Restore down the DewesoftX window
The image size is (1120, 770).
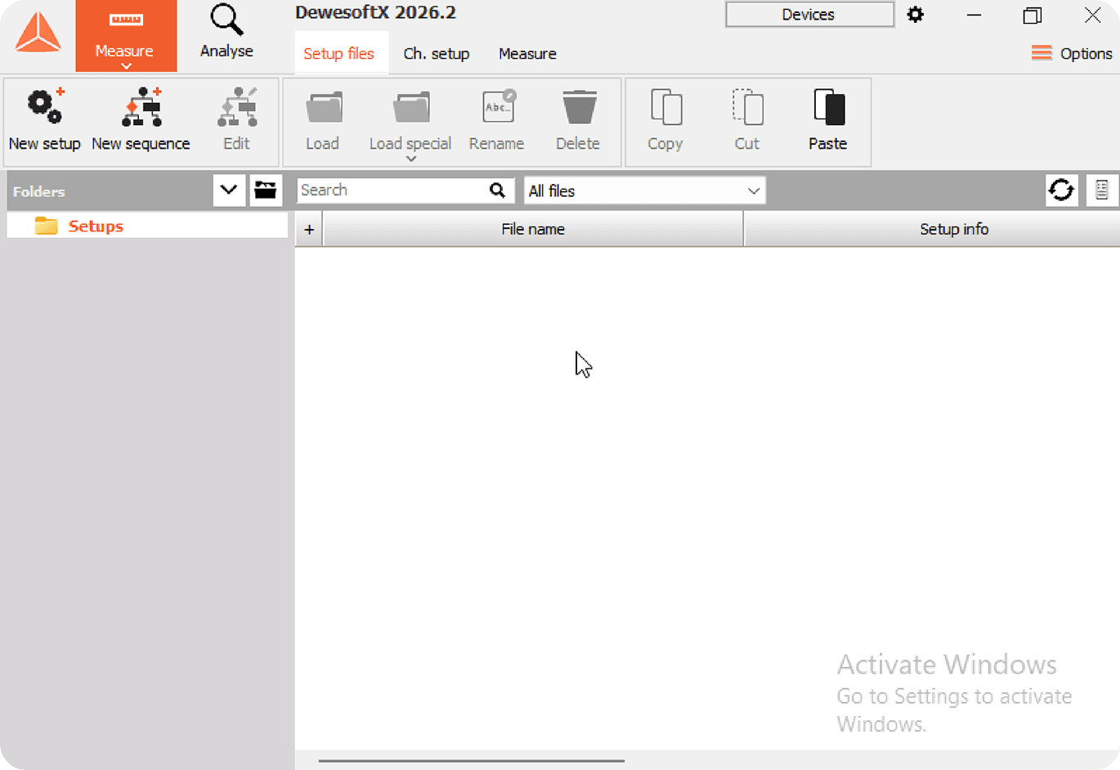(x=1033, y=15)
